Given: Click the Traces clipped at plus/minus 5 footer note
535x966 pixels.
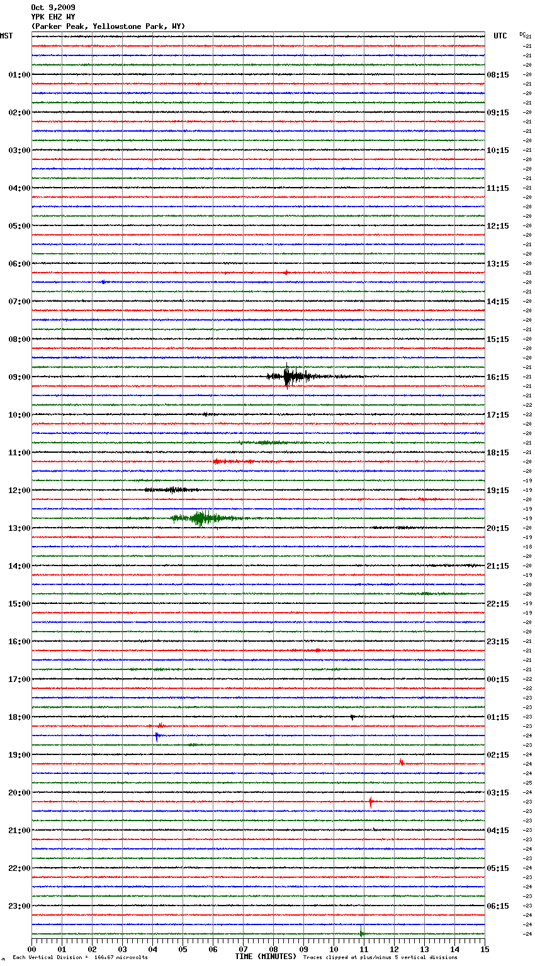Looking at the screenshot, I should click(x=380, y=957).
